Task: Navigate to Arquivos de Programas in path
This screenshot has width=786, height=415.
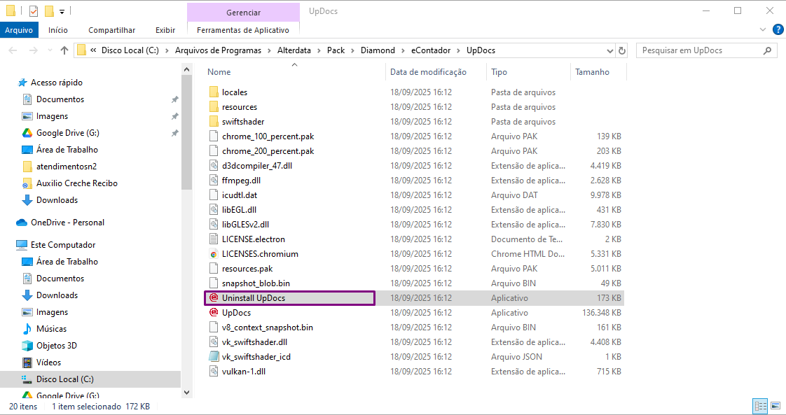Action: (218, 50)
